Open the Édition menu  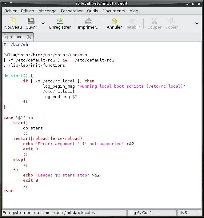click(27, 11)
